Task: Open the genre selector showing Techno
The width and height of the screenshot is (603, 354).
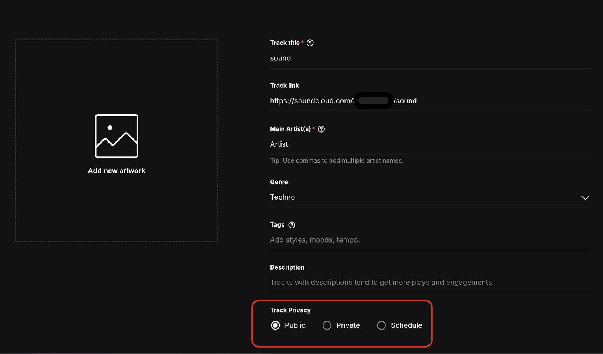Action: (407, 197)
